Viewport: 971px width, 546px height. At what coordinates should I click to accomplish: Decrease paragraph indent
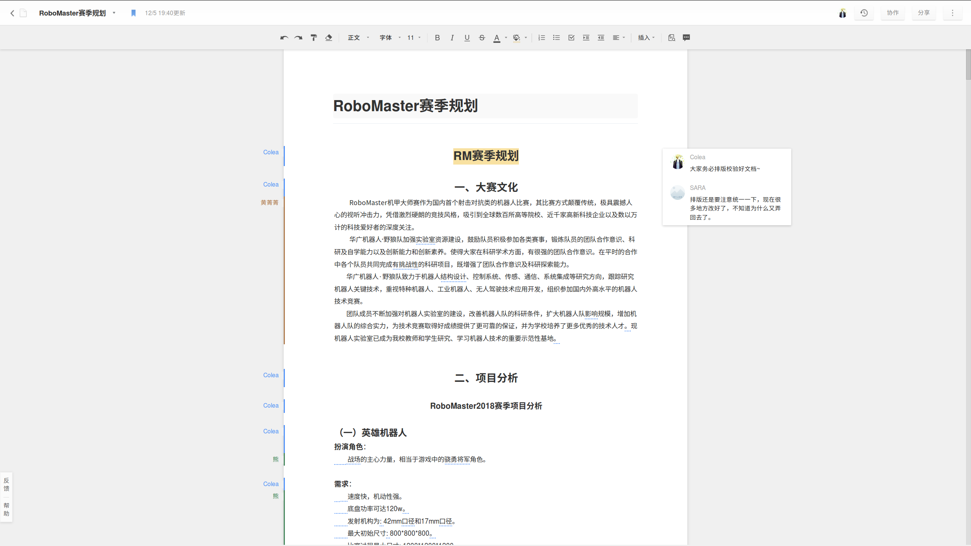(x=601, y=38)
